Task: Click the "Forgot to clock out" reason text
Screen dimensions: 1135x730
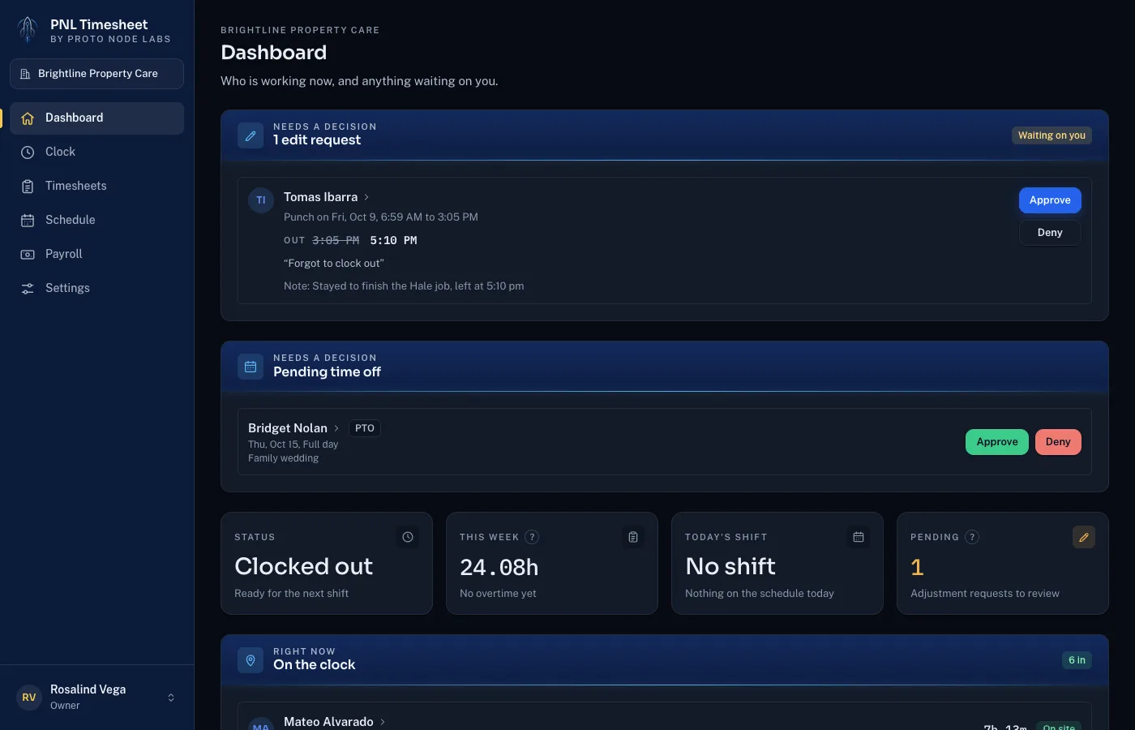Action: point(334,264)
